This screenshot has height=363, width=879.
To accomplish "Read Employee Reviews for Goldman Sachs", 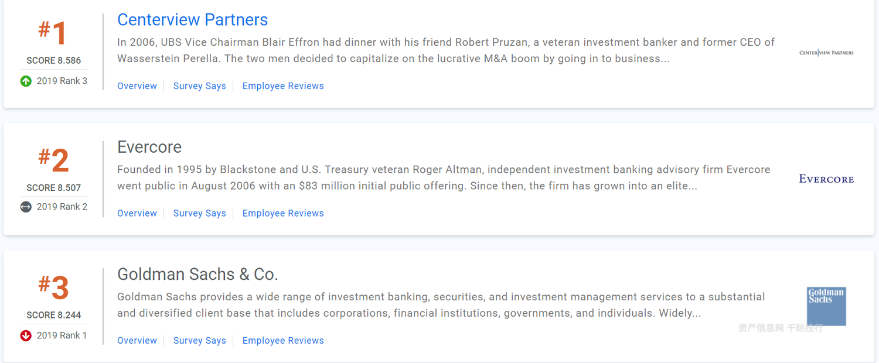I will (283, 340).
